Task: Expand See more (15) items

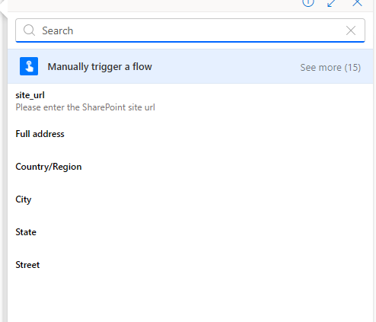Action: tap(330, 68)
